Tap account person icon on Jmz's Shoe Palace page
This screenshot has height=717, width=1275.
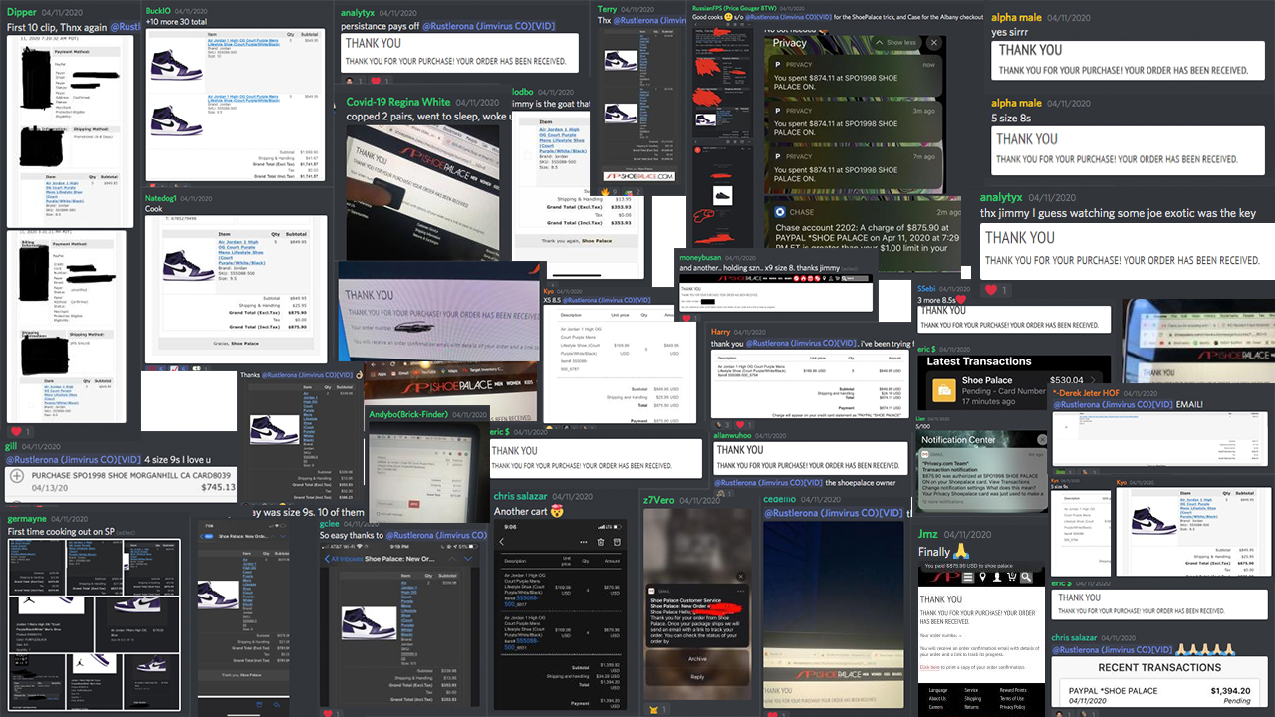pos(997,577)
